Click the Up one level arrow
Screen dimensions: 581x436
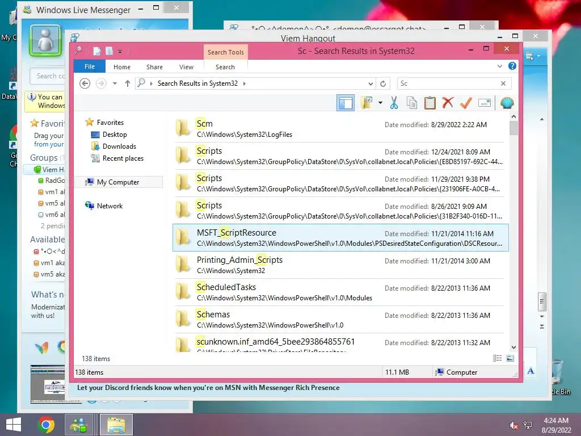pos(128,83)
